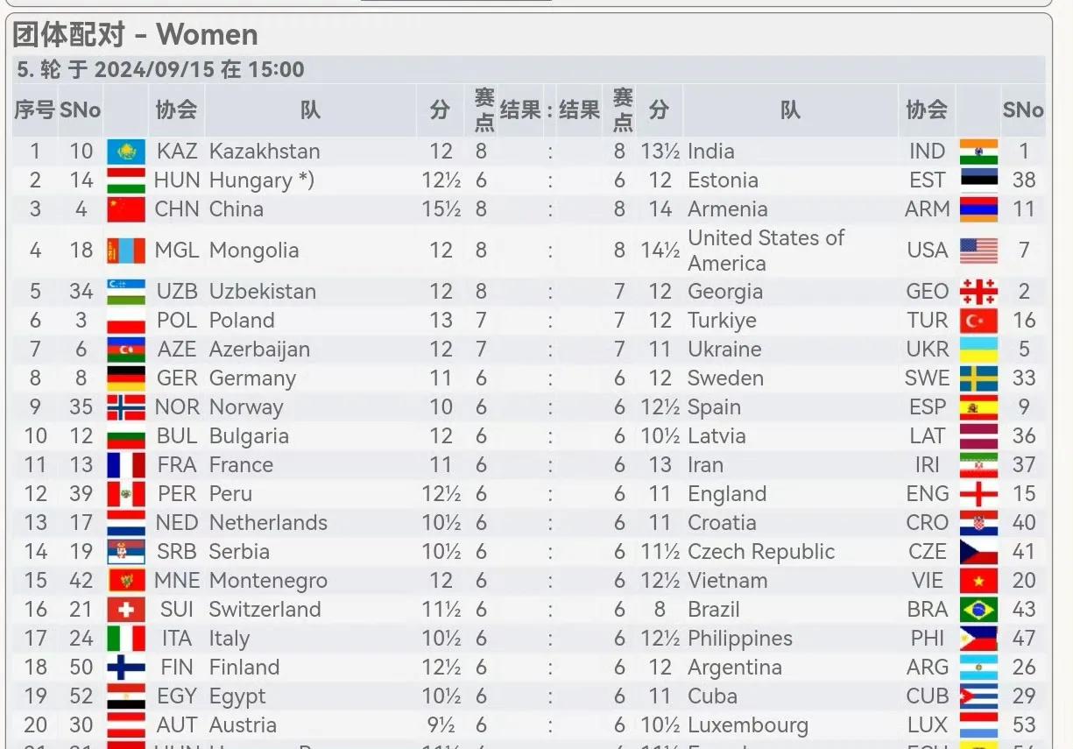Image resolution: width=1073 pixels, height=749 pixels.
Task: Click the 序号 column header
Action: click(x=35, y=110)
